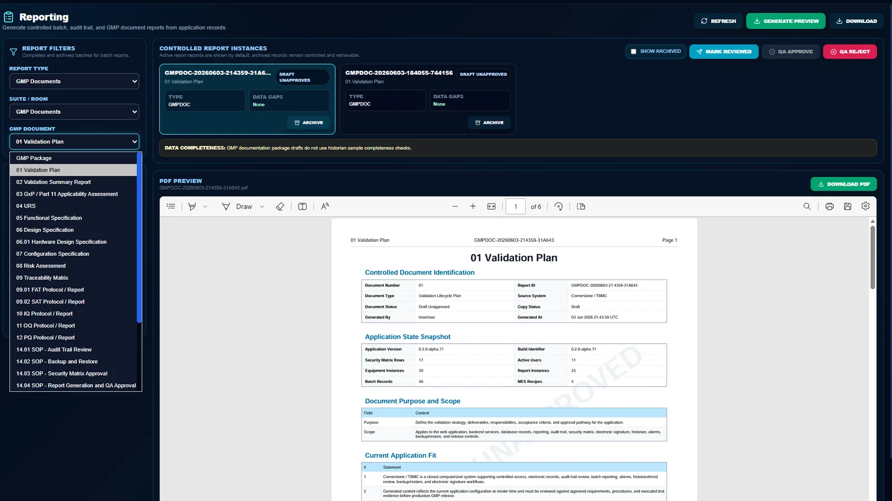The image size is (892, 501).
Task: Choose 06 Design Specification option
Action: pos(73,230)
